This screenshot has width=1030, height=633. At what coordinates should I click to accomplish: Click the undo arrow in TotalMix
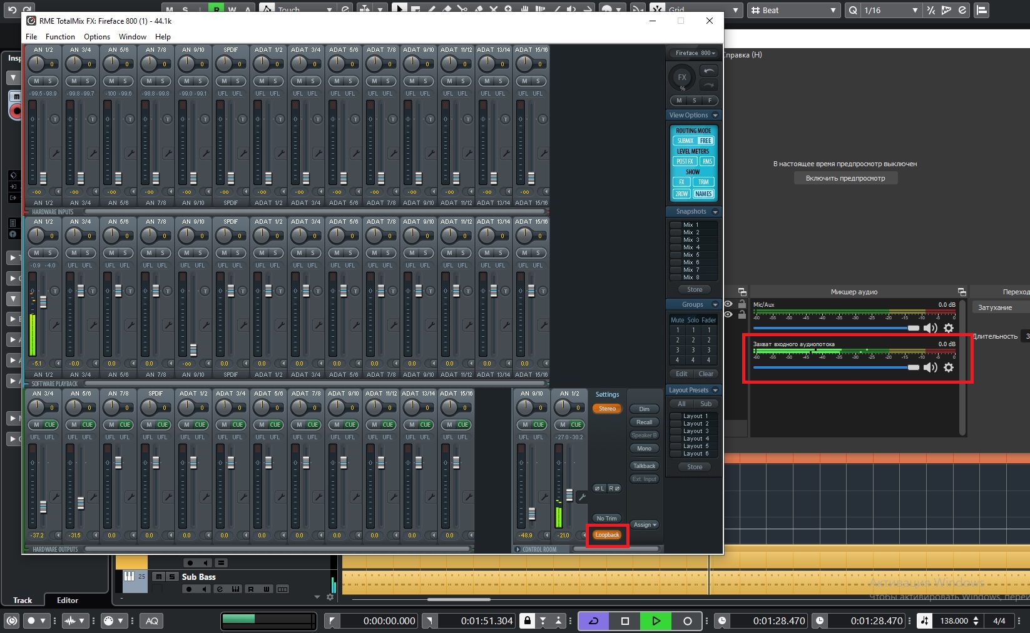pyautogui.click(x=708, y=71)
